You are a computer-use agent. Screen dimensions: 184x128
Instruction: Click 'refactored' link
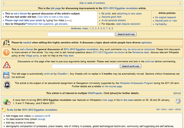coord(149,49)
